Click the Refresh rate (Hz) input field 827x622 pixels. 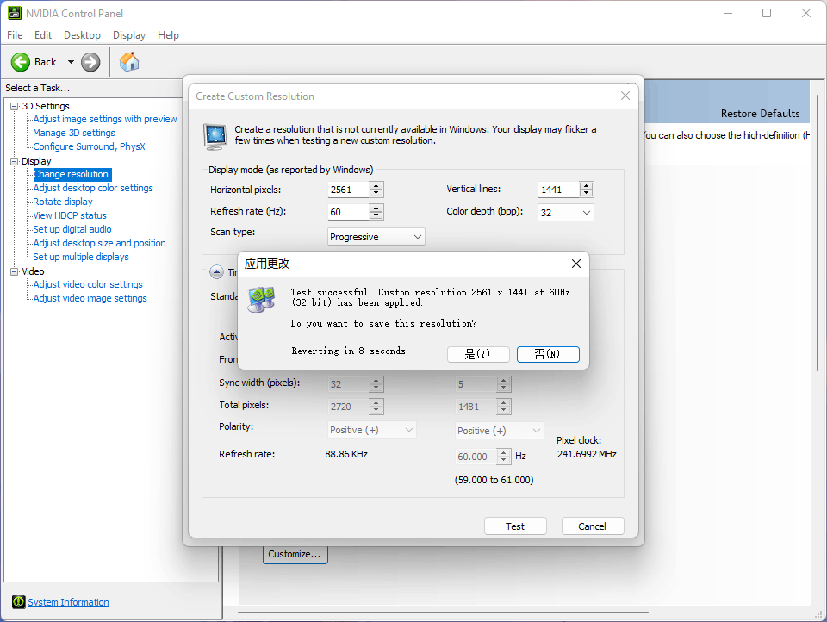tap(348, 212)
